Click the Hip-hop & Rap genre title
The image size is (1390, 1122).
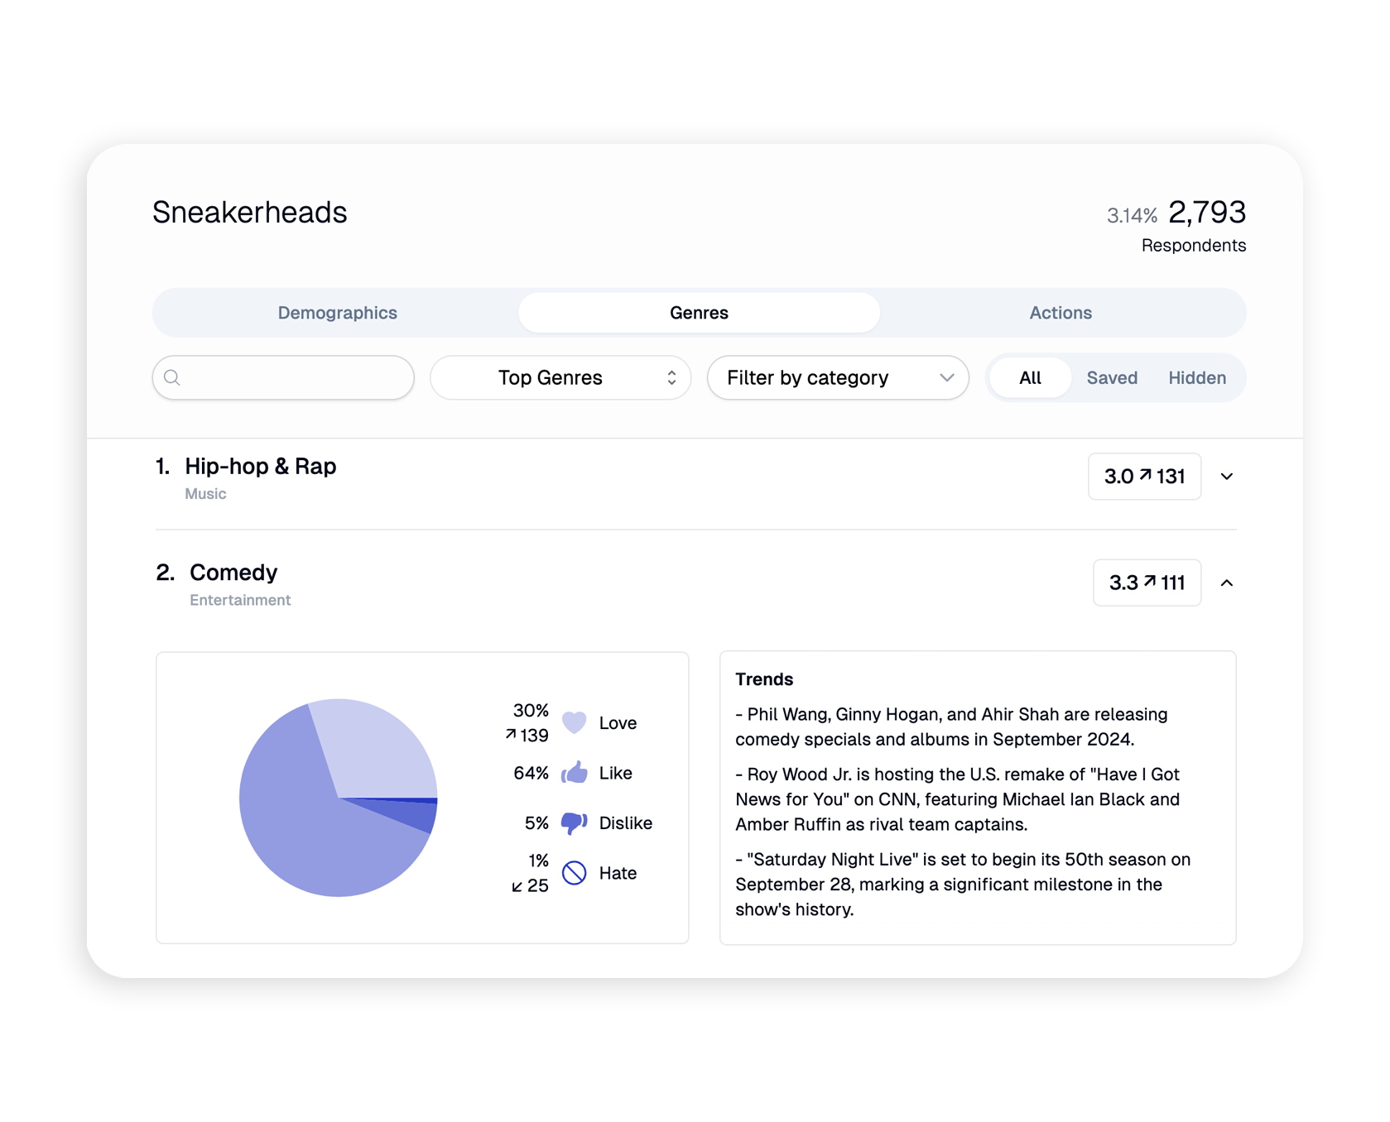(x=260, y=467)
